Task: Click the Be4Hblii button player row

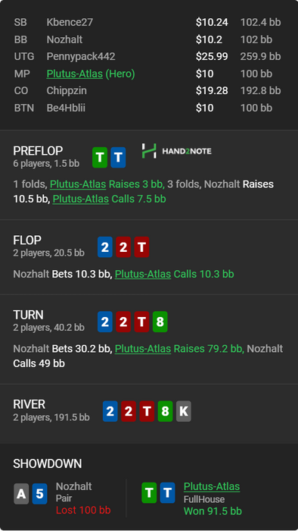Action: [149, 108]
